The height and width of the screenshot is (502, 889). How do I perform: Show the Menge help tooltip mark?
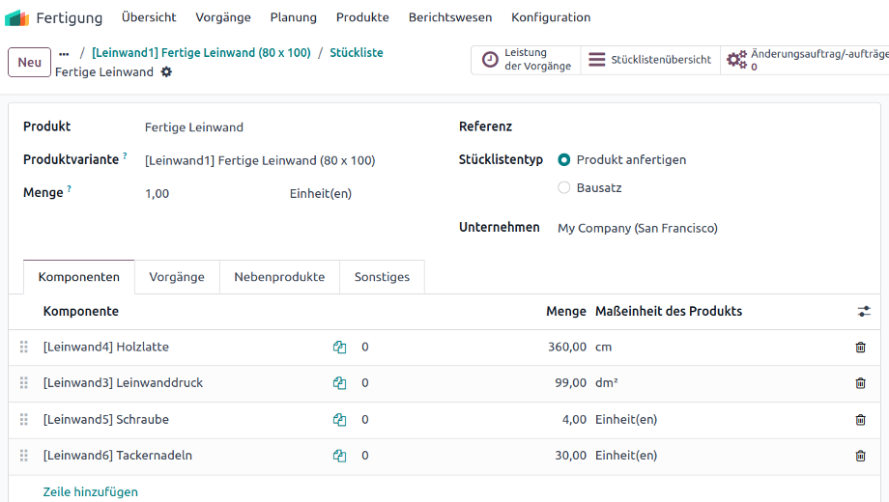pos(70,188)
